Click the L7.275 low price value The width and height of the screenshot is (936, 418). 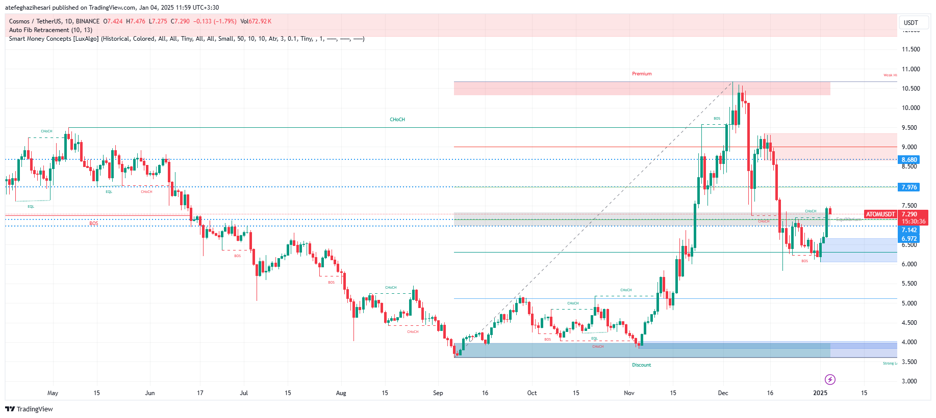[x=158, y=21]
